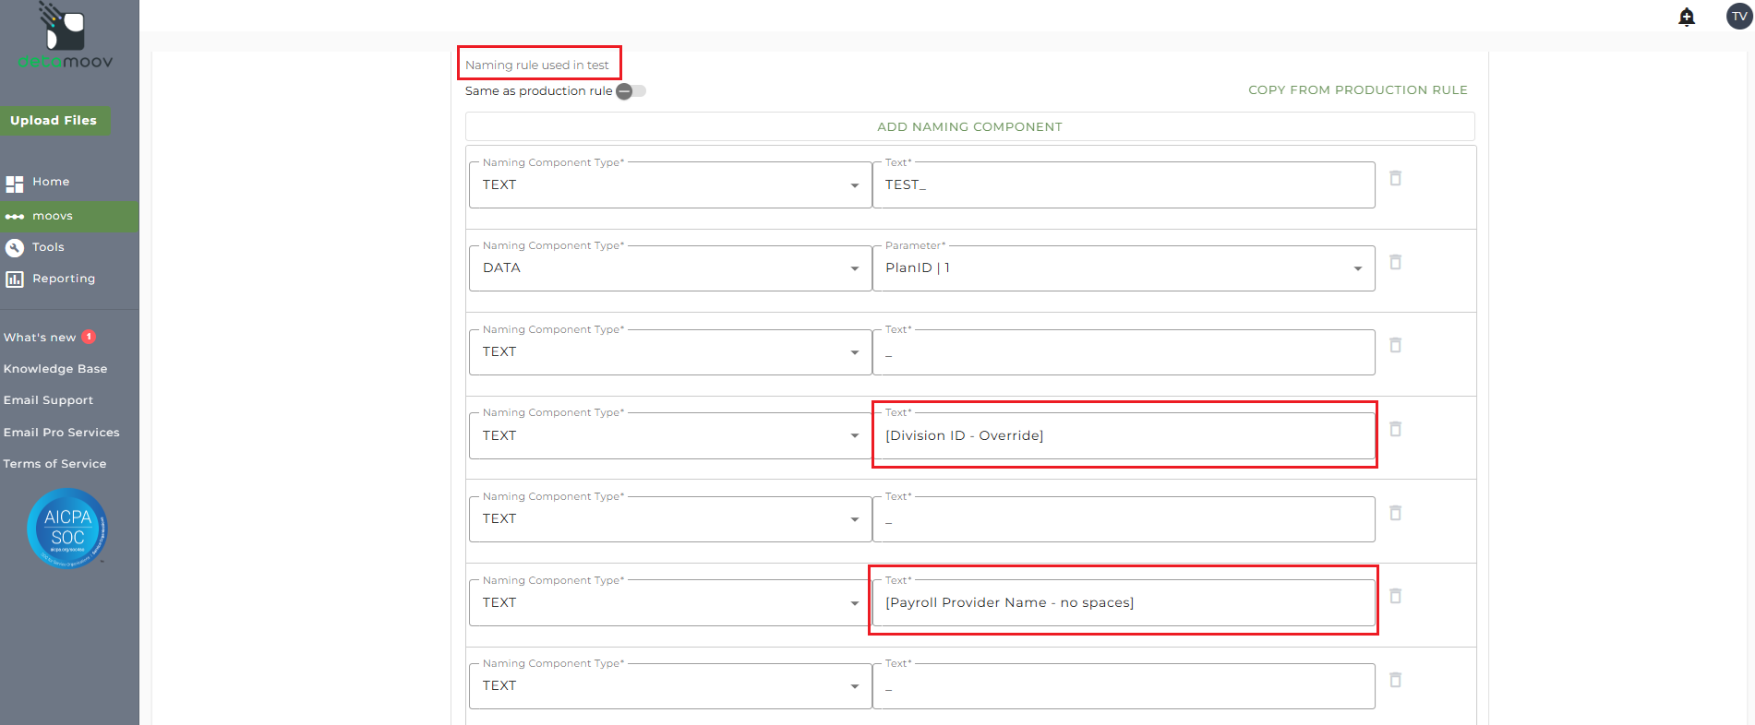Expand the PlanID | 1 Parameter dropdown
Viewport: 1755px width, 725px height.
pos(1357,268)
